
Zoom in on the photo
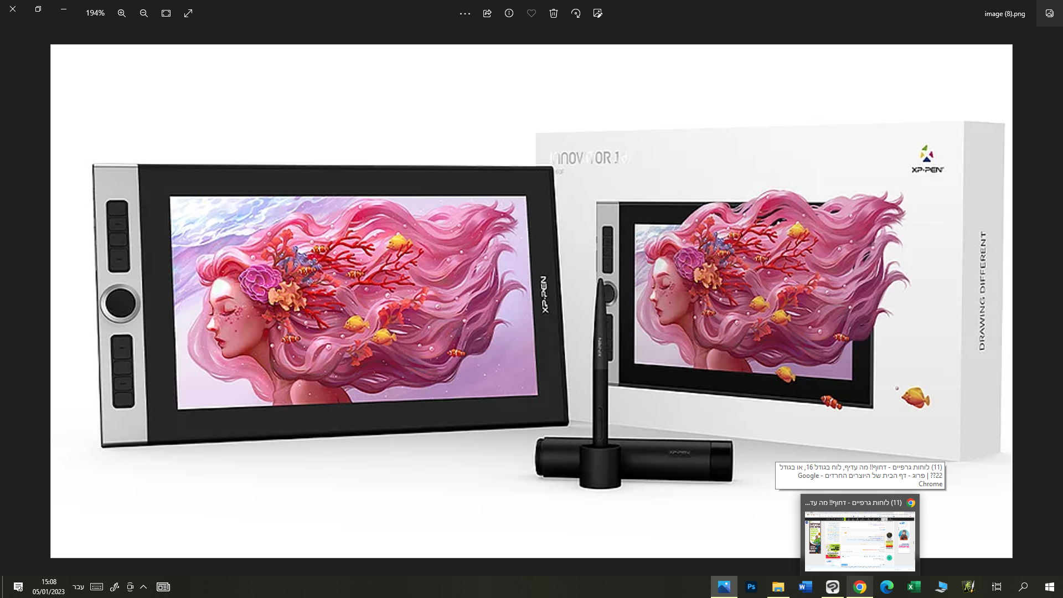[122, 13]
